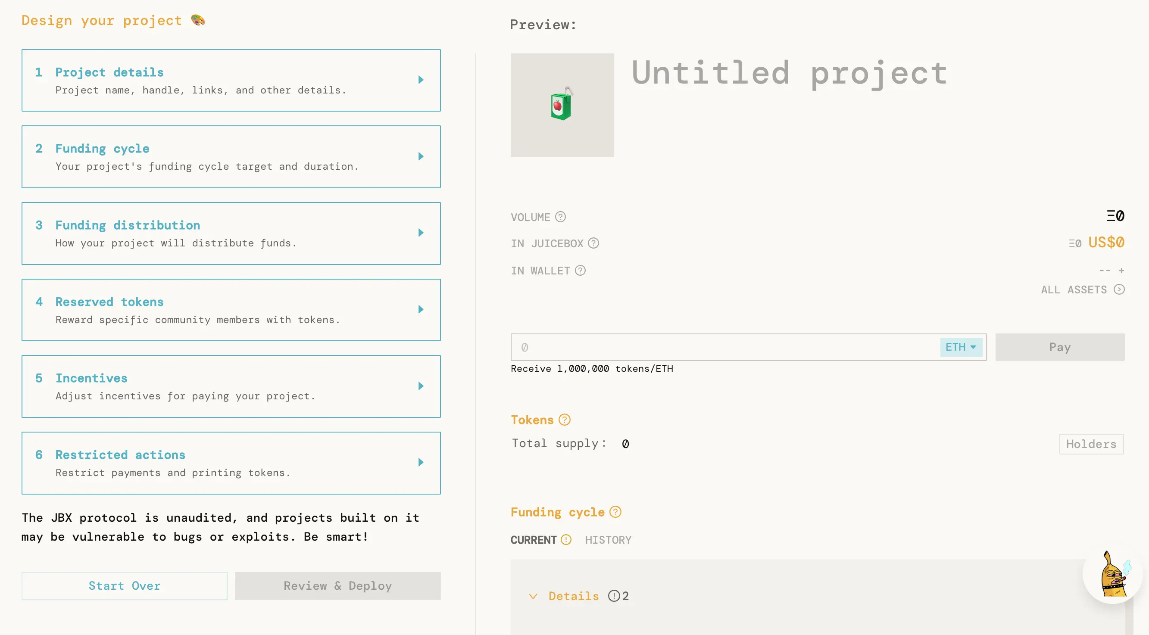Click the Holders button
Screen dimensions: 1149x635
click(1091, 443)
